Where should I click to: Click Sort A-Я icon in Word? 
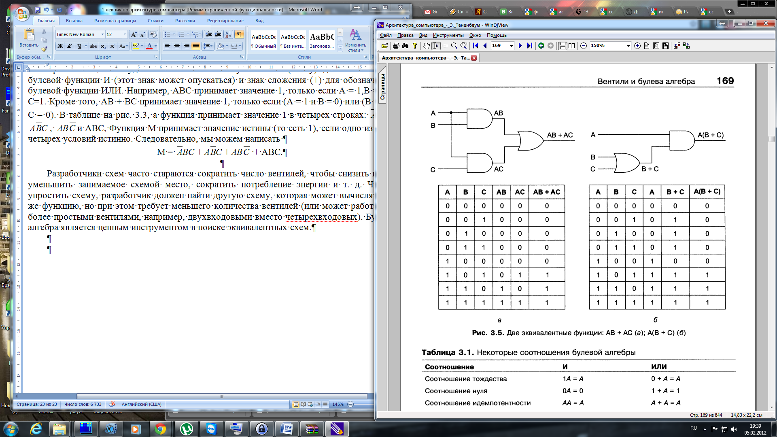(228, 34)
